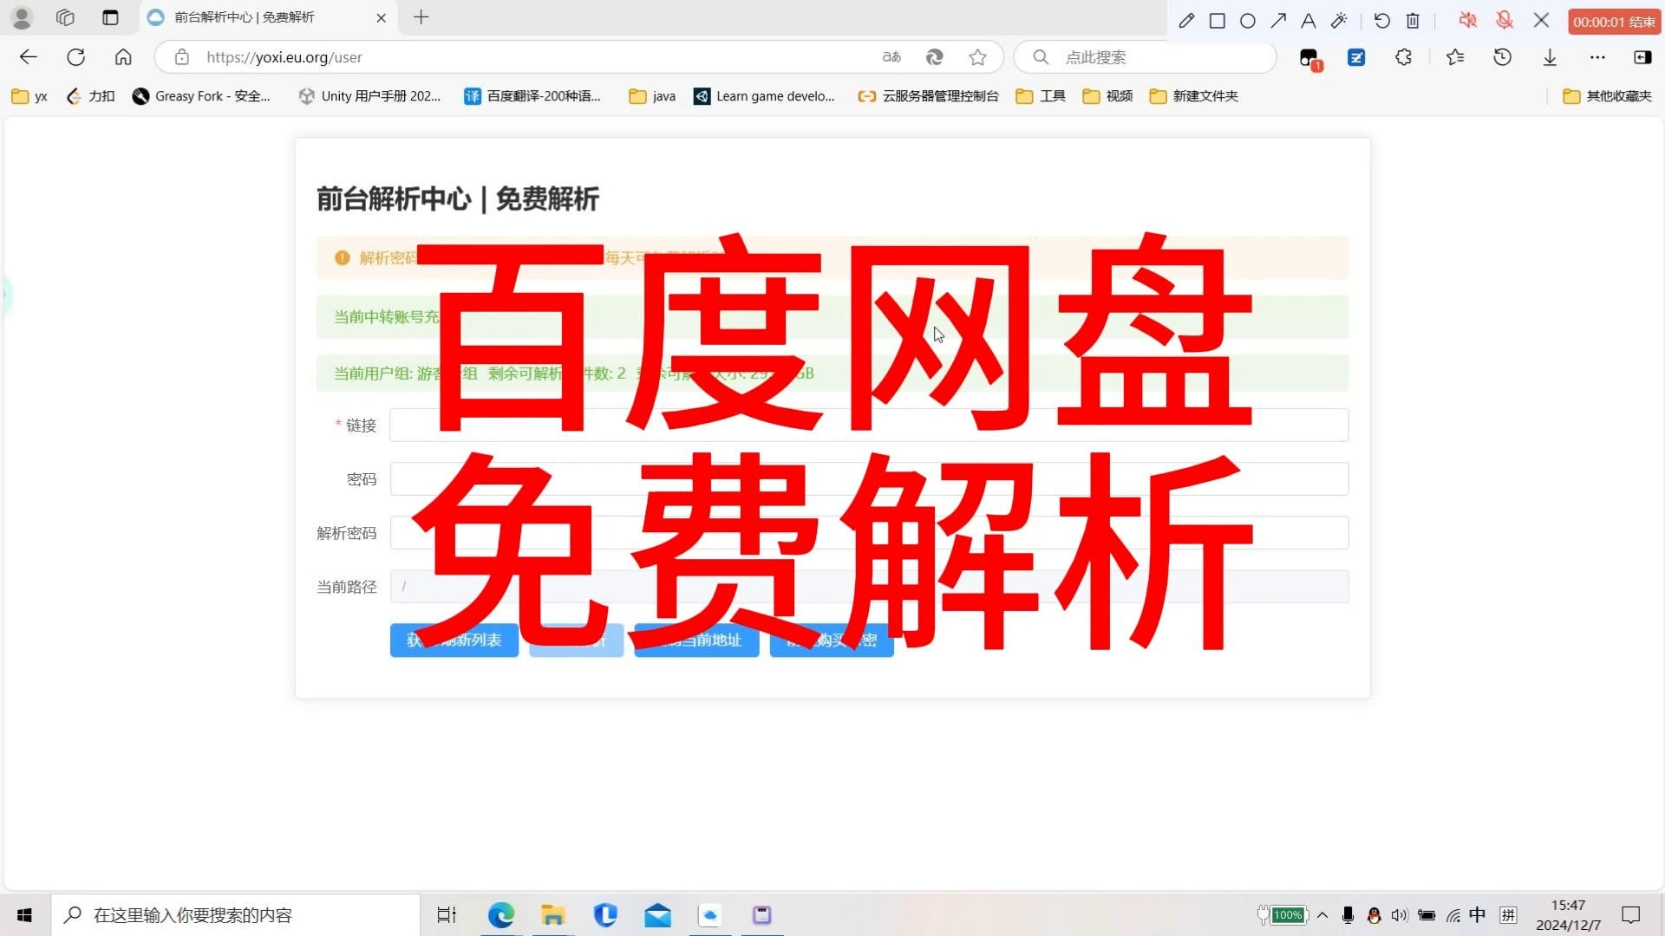This screenshot has width=1665, height=936.
Task: Open the browser extensions puzzle icon
Action: 1403,57
